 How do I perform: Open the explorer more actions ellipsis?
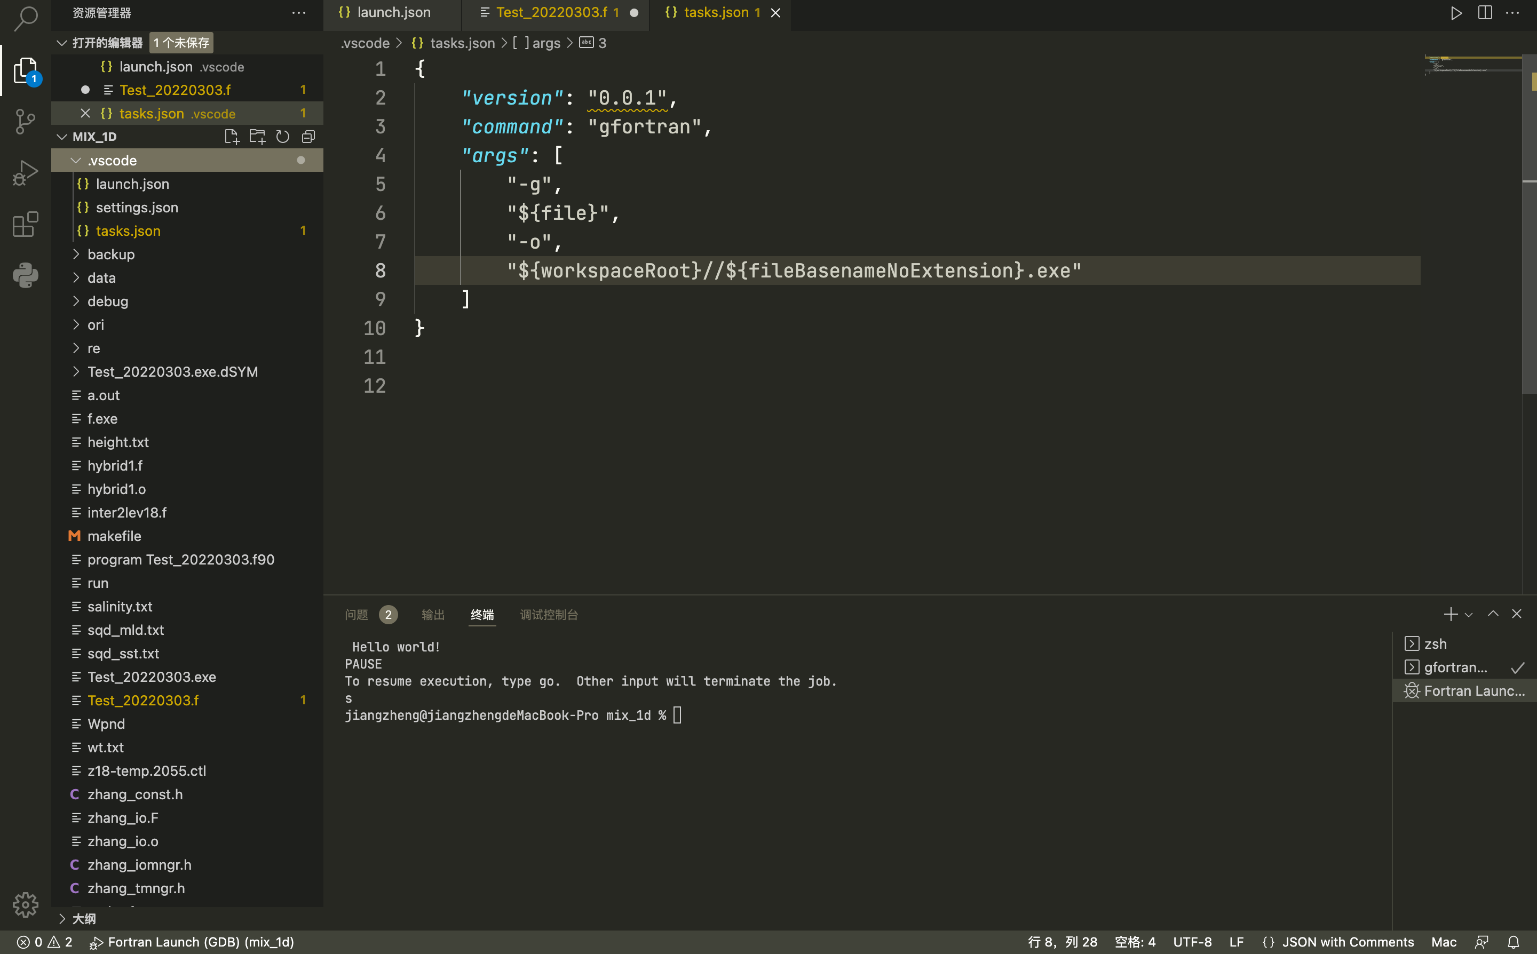pyautogui.click(x=298, y=13)
